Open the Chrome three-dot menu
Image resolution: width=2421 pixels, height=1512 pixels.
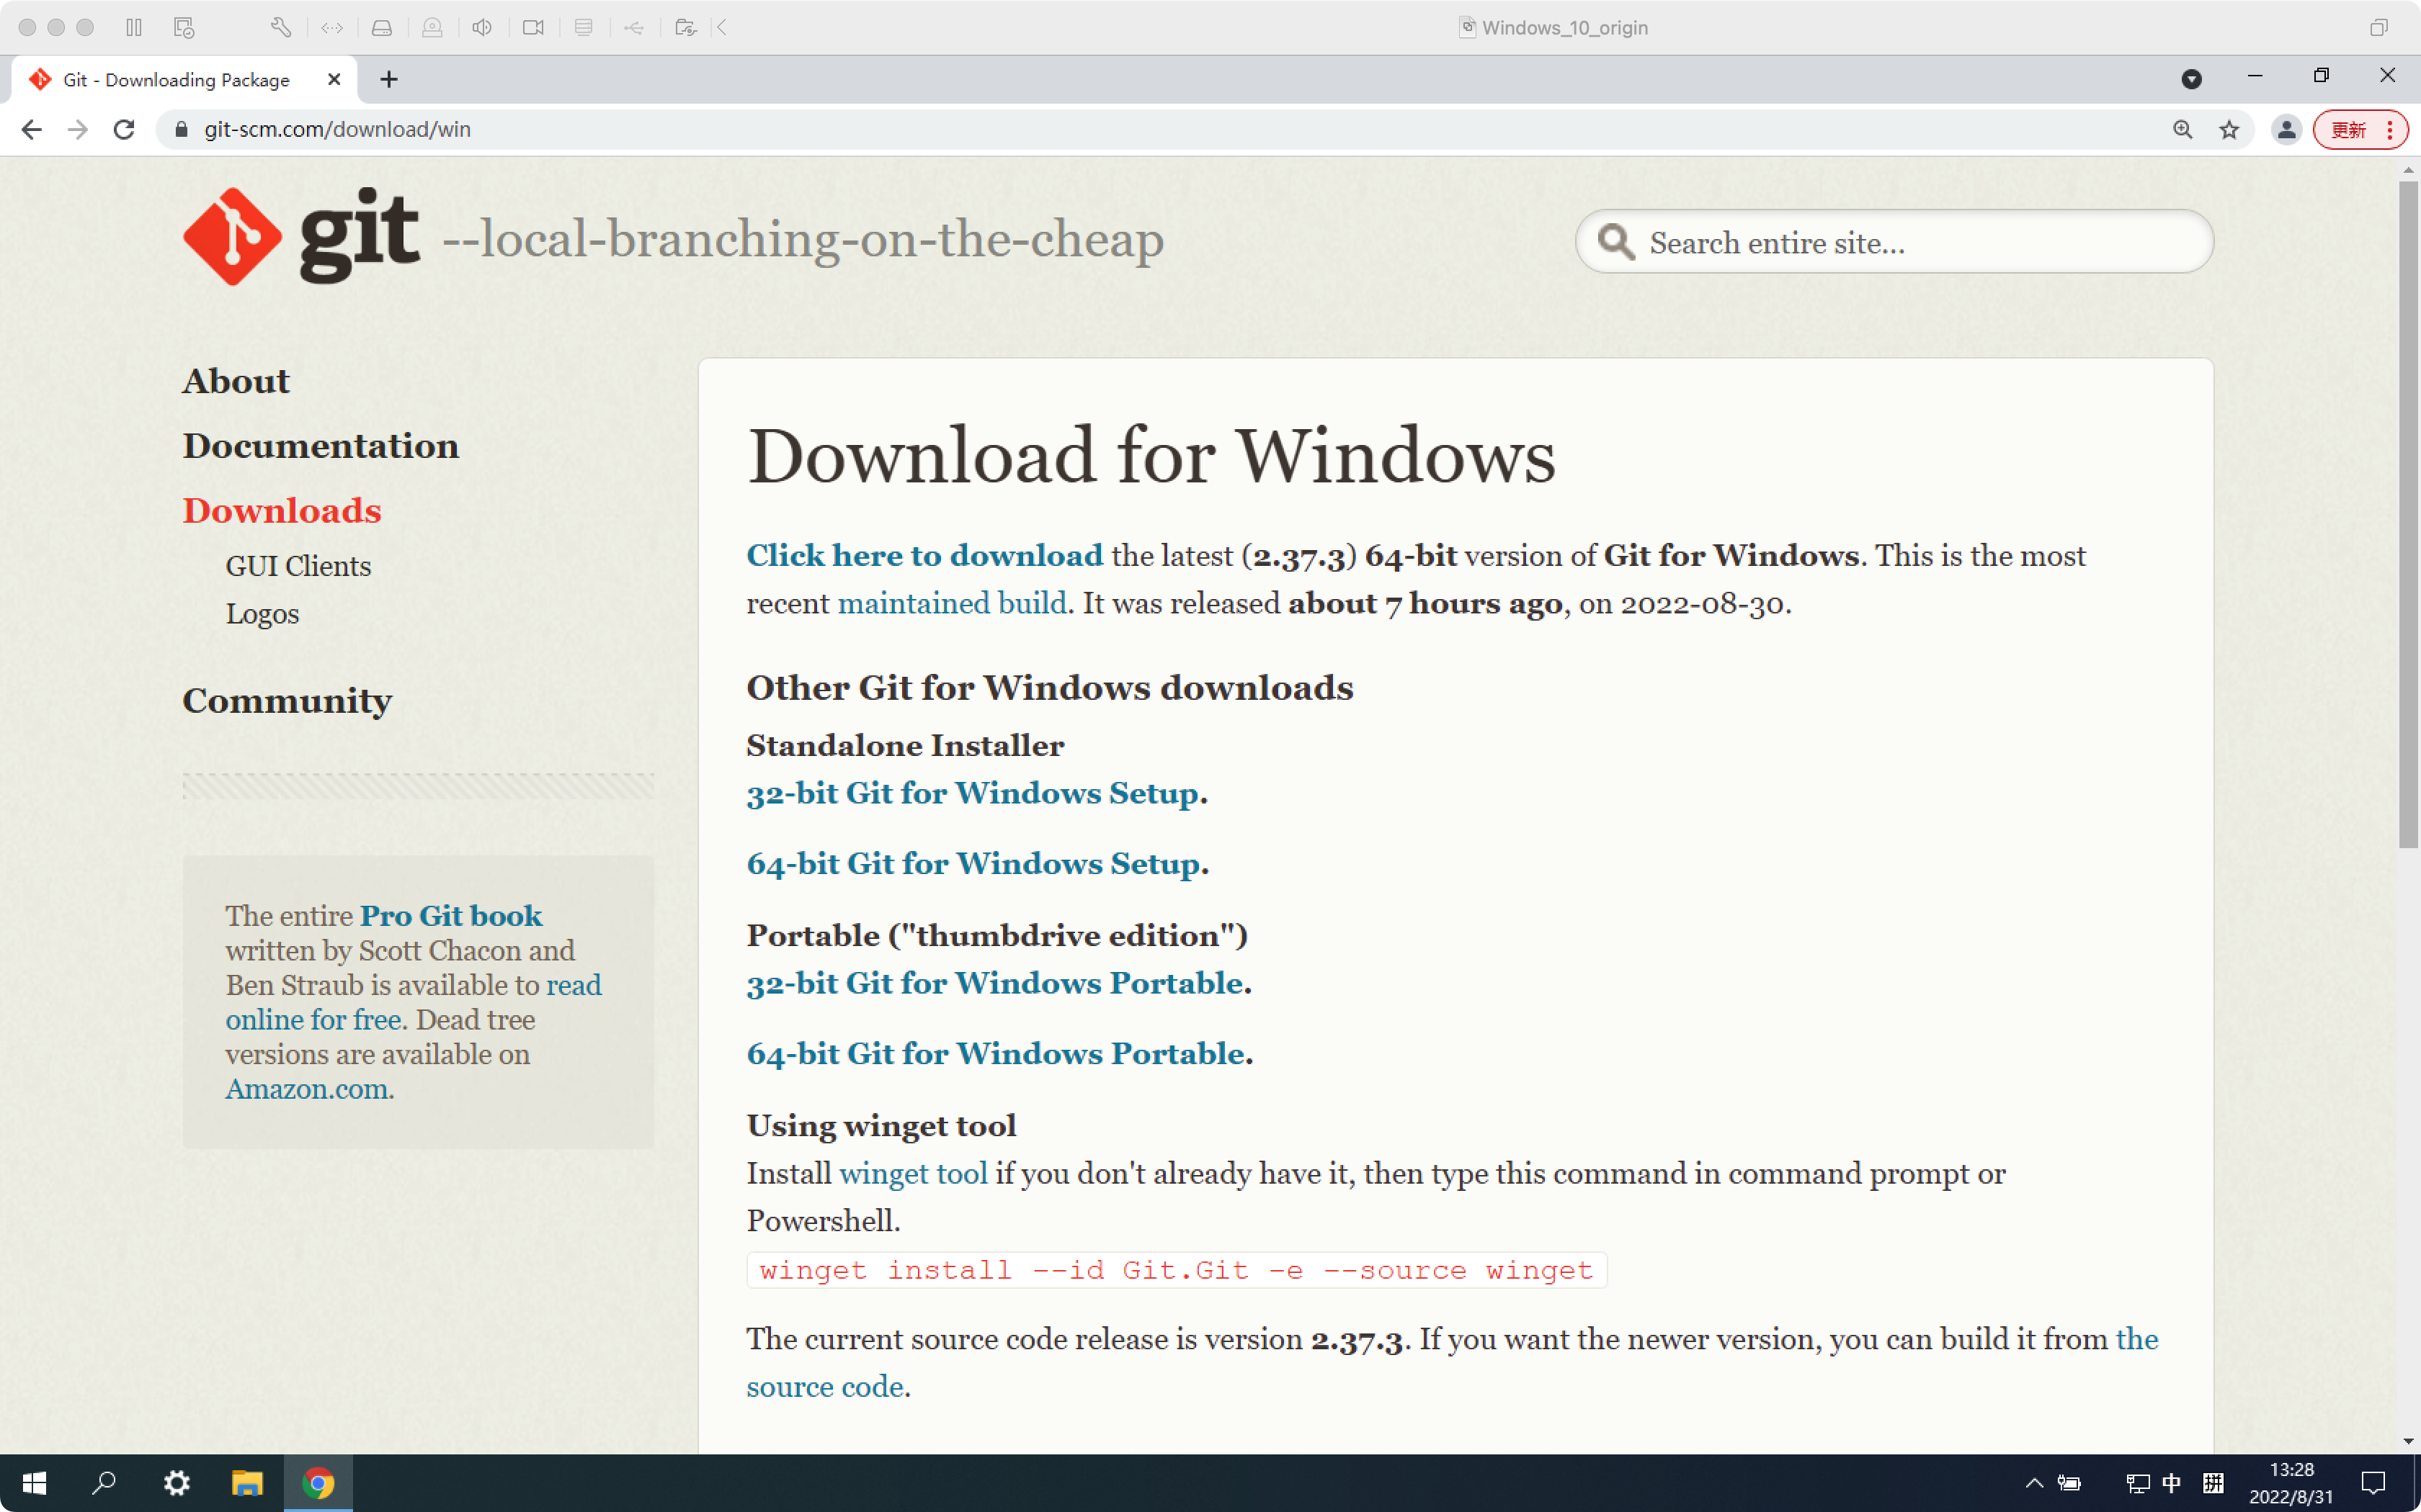pos(2390,129)
